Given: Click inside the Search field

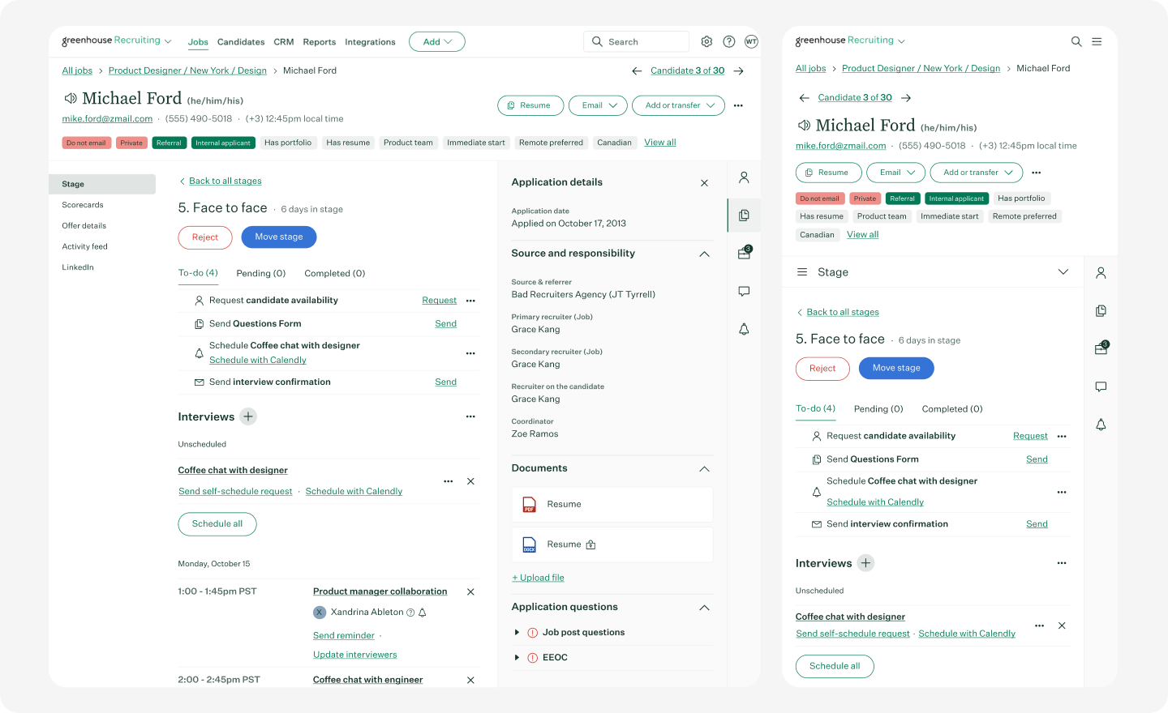Looking at the screenshot, I should [641, 41].
